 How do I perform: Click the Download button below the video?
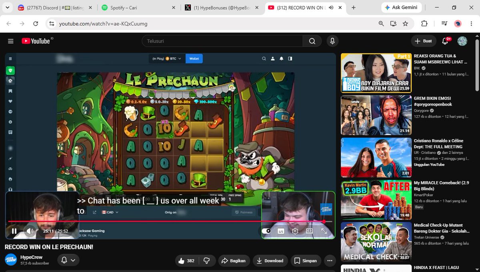[270, 260]
